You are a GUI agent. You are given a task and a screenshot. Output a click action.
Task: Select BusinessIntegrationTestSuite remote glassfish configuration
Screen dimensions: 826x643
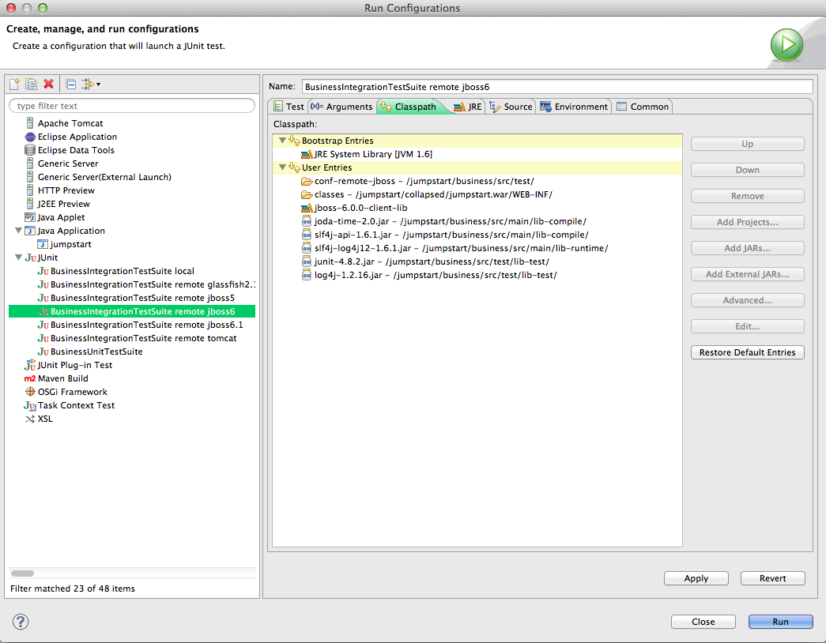pos(146,284)
